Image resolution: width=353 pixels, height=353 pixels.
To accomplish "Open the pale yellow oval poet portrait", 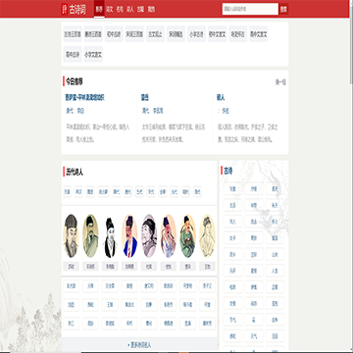I will point(207,235).
